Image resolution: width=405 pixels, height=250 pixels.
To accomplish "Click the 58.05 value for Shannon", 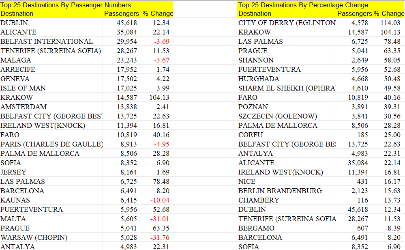I will (392, 60).
